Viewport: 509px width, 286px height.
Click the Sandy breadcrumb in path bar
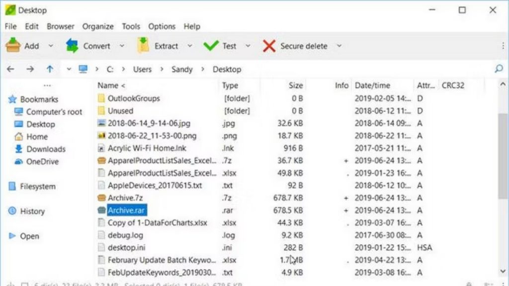click(x=182, y=70)
